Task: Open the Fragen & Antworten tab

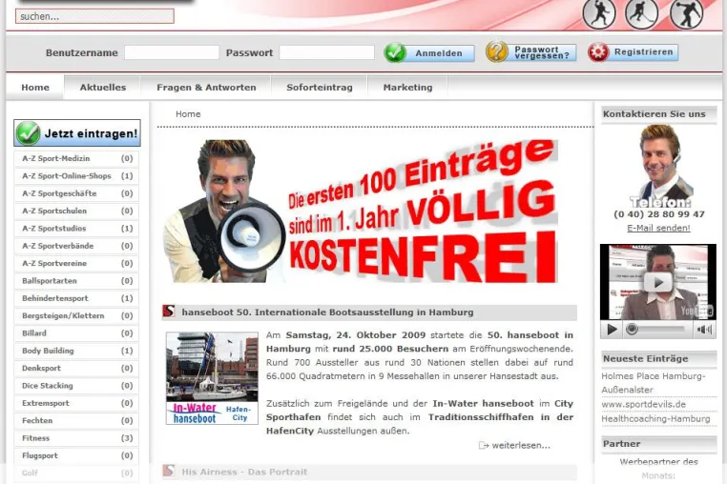Action: coord(206,87)
